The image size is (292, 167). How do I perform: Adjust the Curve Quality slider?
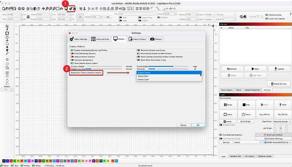pyautogui.click(x=168, y=66)
